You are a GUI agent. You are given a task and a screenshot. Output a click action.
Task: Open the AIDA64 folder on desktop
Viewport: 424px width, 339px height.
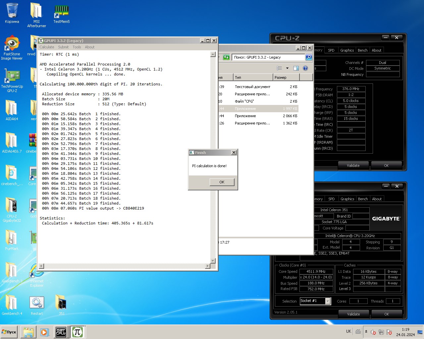pyautogui.click(x=12, y=111)
